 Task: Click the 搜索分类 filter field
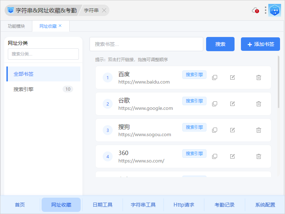pyautogui.click(x=43, y=54)
